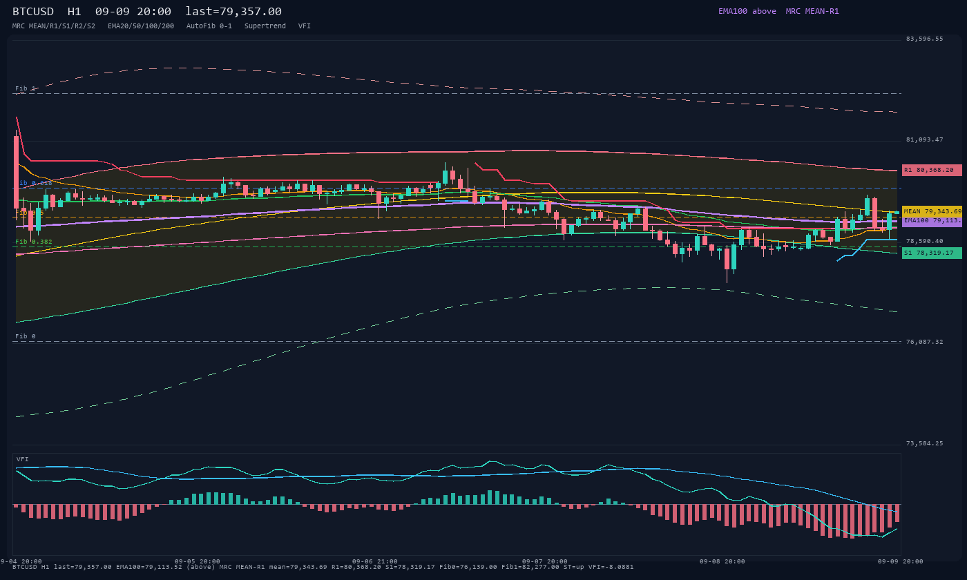Click the "Fib 0" level label
Screen dimensions: 967x580
26,336
